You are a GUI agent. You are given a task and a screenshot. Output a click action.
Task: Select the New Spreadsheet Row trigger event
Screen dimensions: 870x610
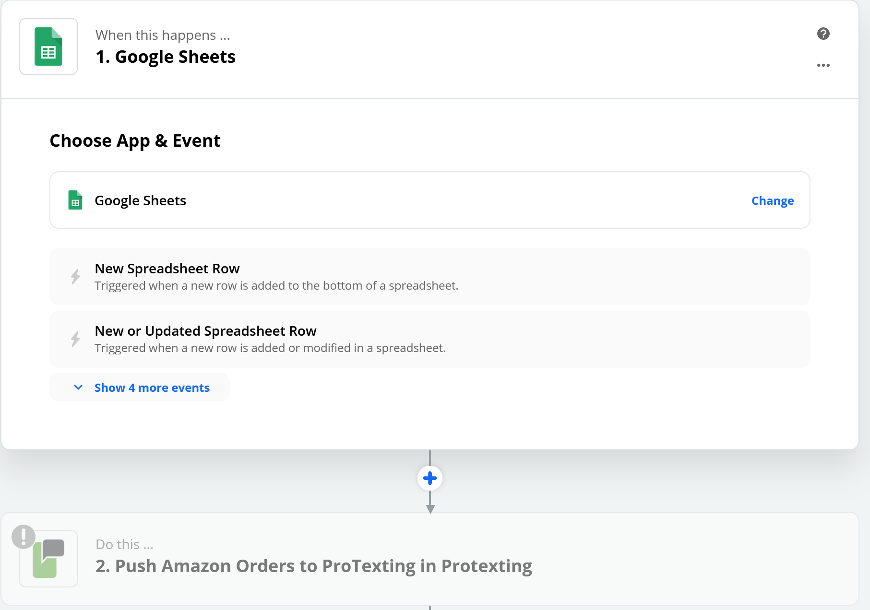[430, 277]
